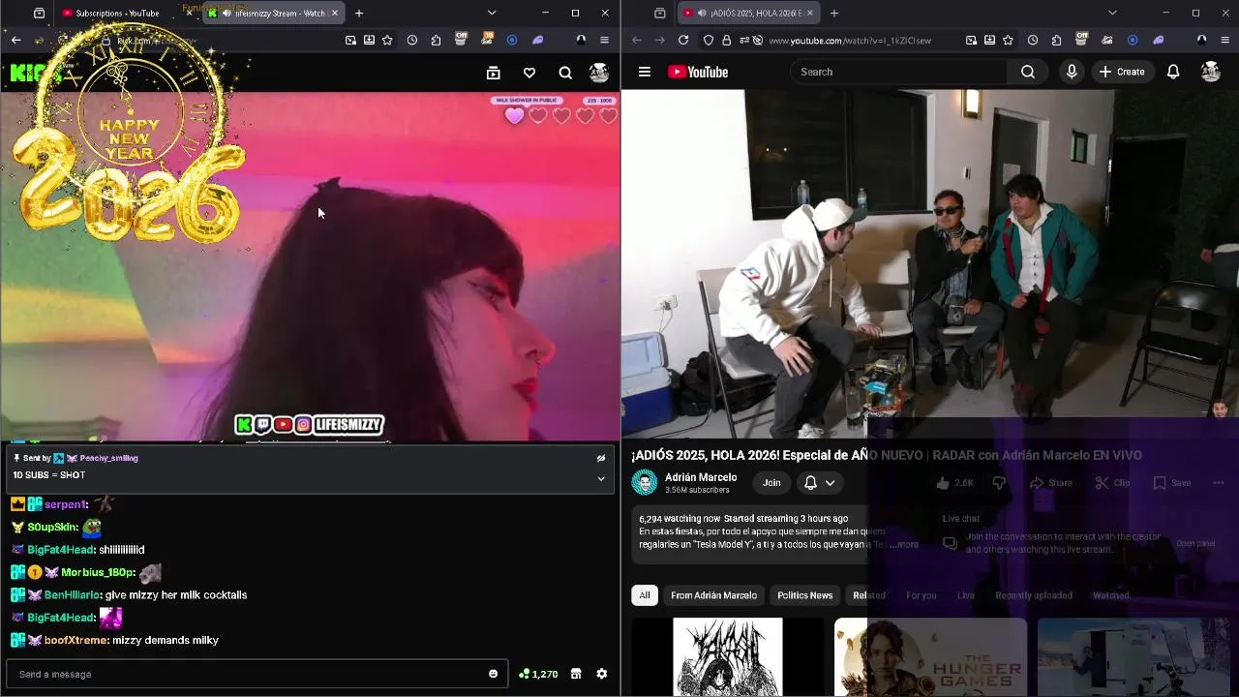Expand the channel notification bell dropdown
Image resolution: width=1239 pixels, height=697 pixels.
[819, 483]
